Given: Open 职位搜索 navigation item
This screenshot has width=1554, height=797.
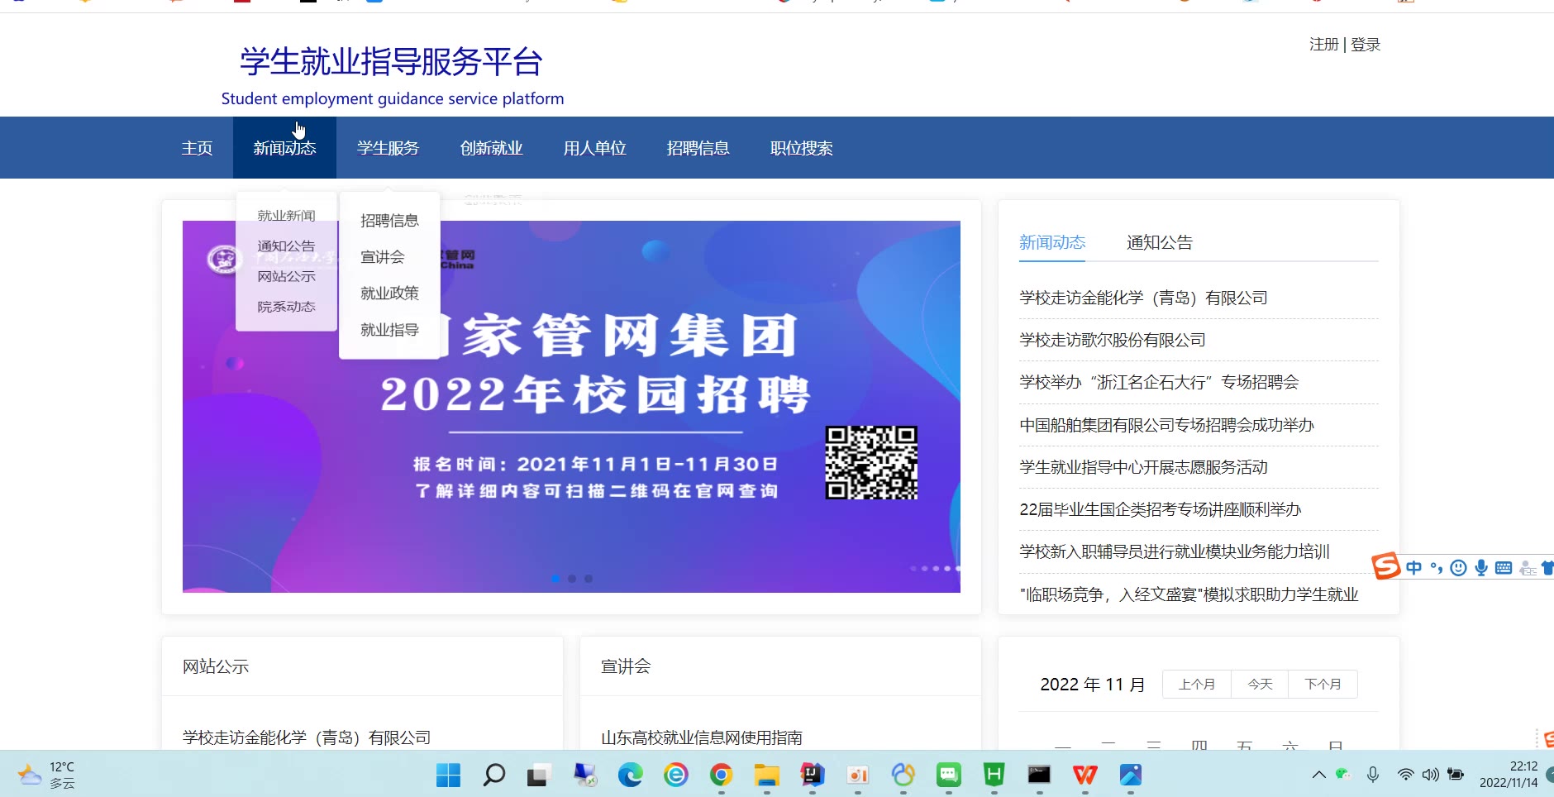Looking at the screenshot, I should (x=801, y=148).
